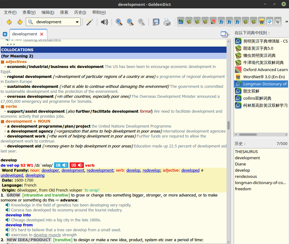The image size is (289, 244).
Task: Activate the scan popup wand icon
Action: tap(89, 22)
